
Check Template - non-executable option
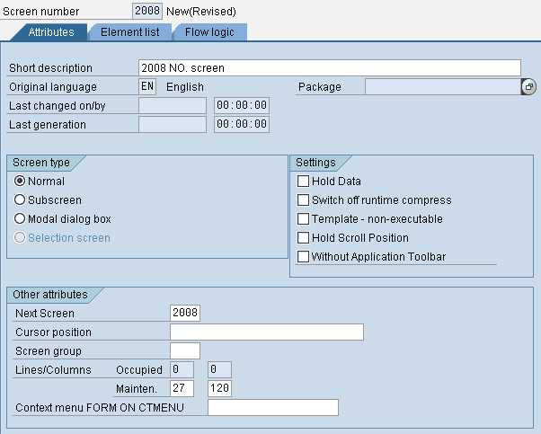(303, 219)
